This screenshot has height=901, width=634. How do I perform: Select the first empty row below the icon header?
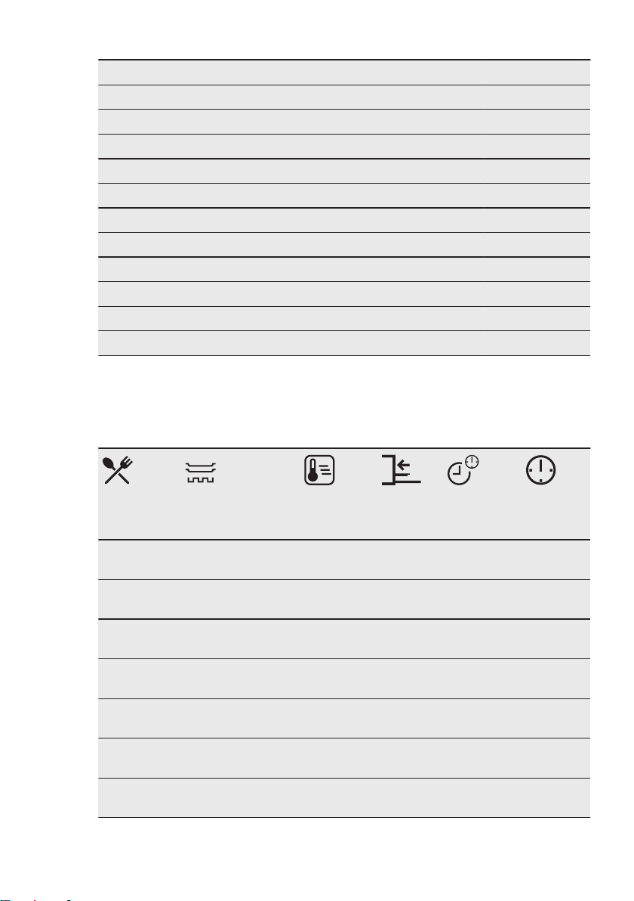click(x=343, y=559)
